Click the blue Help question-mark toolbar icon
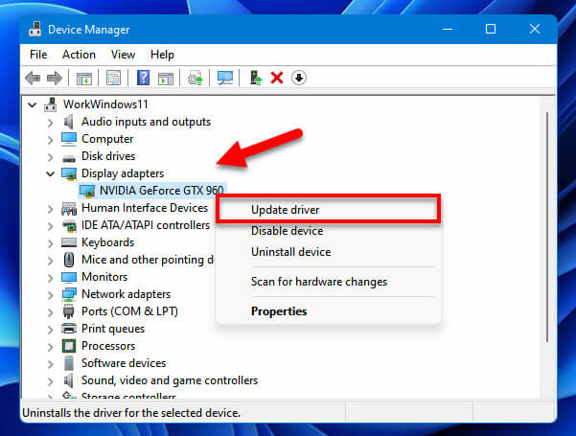The height and width of the screenshot is (436, 576). (x=143, y=78)
